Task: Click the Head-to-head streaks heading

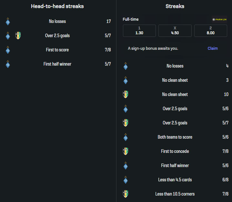Action: tap(57, 6)
